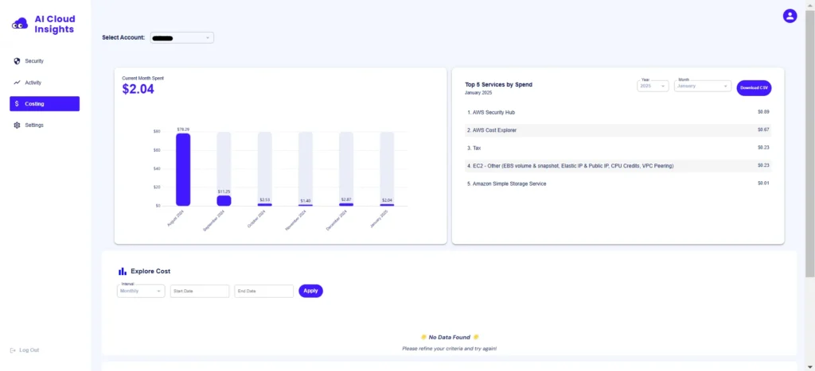Click the Apply button in Explore Cost
This screenshot has width=815, height=371.
(x=310, y=291)
